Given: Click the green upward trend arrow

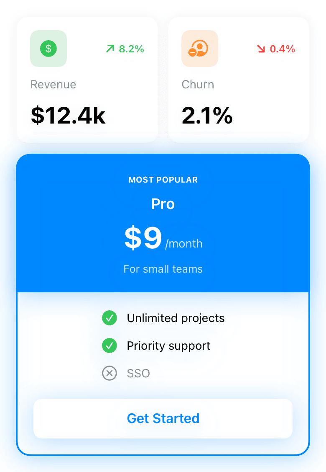Looking at the screenshot, I should (110, 49).
